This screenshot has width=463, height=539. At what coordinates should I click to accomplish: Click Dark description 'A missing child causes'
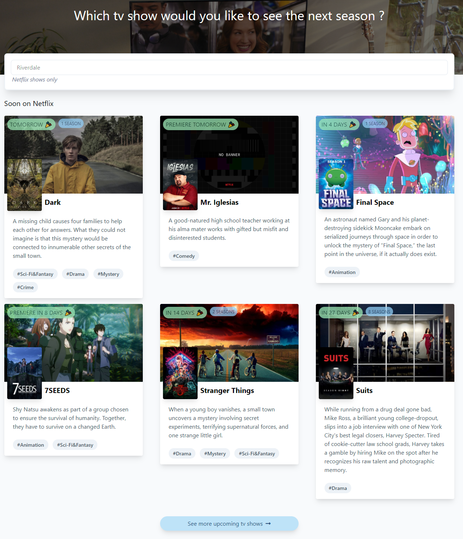tap(72, 238)
